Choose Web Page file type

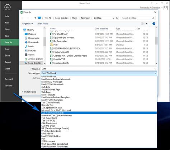[x=99, y=92]
